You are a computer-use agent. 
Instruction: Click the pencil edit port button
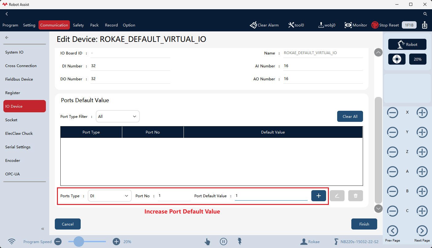[337, 196]
